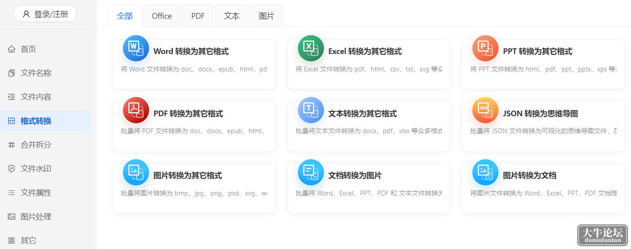
Task: Open PPT 转换为其它格式 title
Action: click(538, 51)
